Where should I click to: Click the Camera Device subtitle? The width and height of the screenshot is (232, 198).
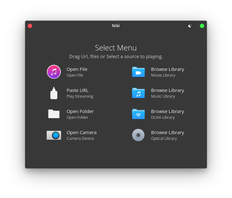coord(80,138)
